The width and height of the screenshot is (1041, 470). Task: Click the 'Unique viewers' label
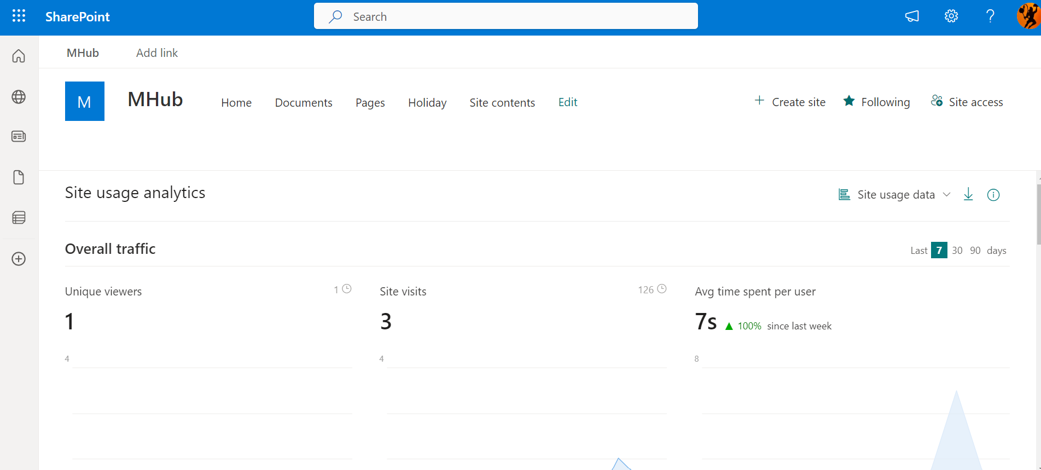click(x=103, y=292)
